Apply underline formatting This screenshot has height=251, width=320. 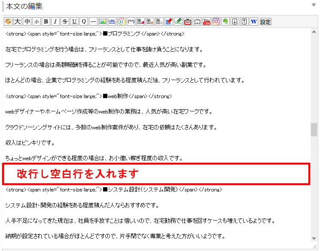(x=74, y=21)
